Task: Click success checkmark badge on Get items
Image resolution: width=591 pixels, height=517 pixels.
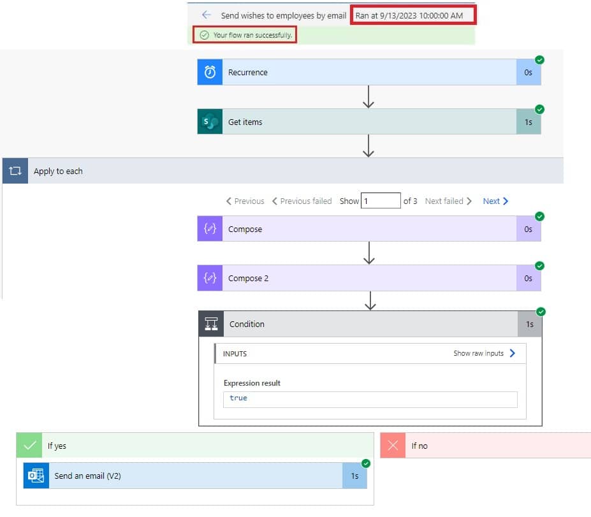Action: point(540,109)
